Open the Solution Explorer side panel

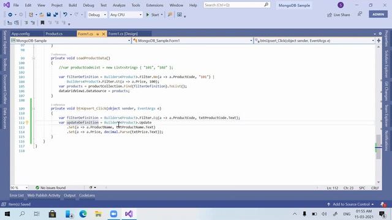[386, 64]
